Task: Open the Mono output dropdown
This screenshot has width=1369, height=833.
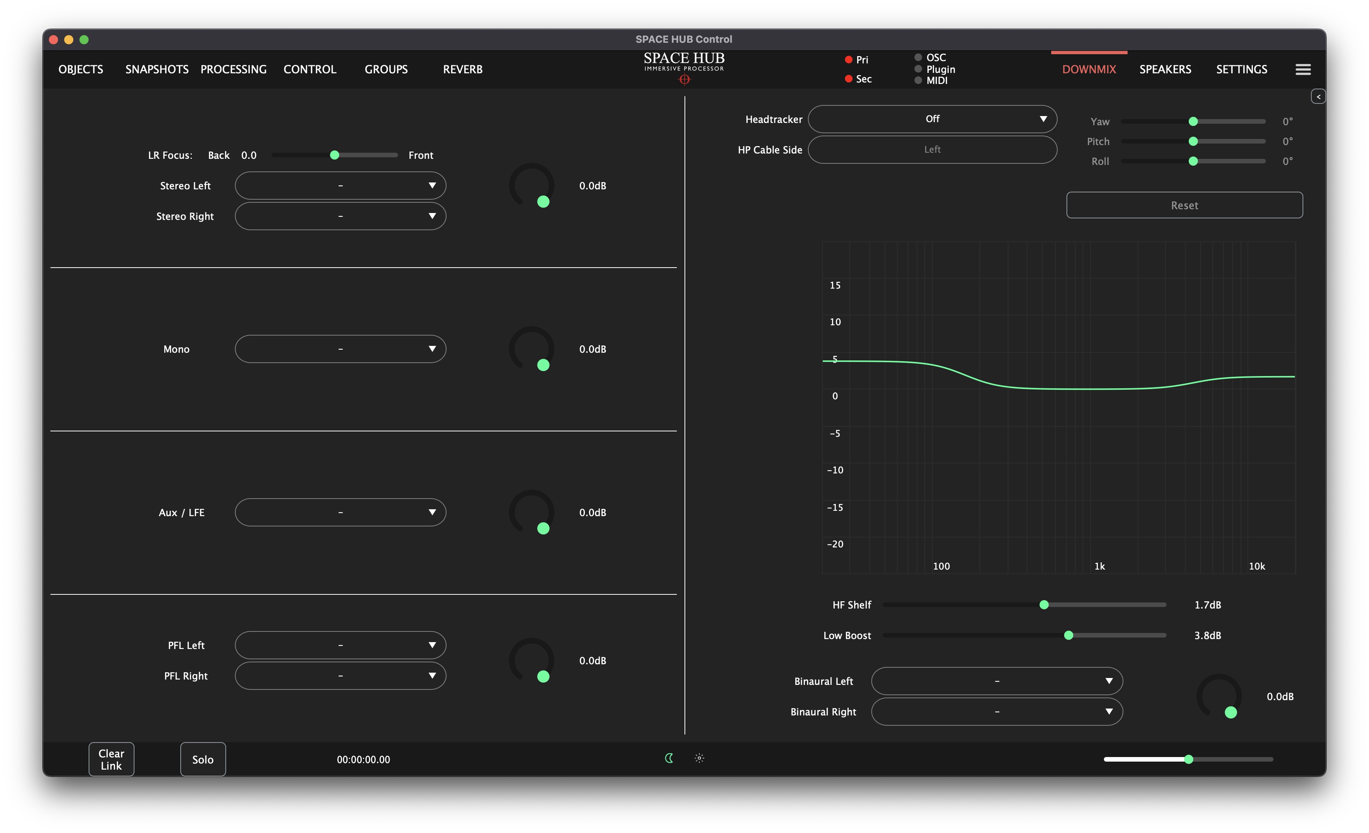Action: tap(341, 349)
